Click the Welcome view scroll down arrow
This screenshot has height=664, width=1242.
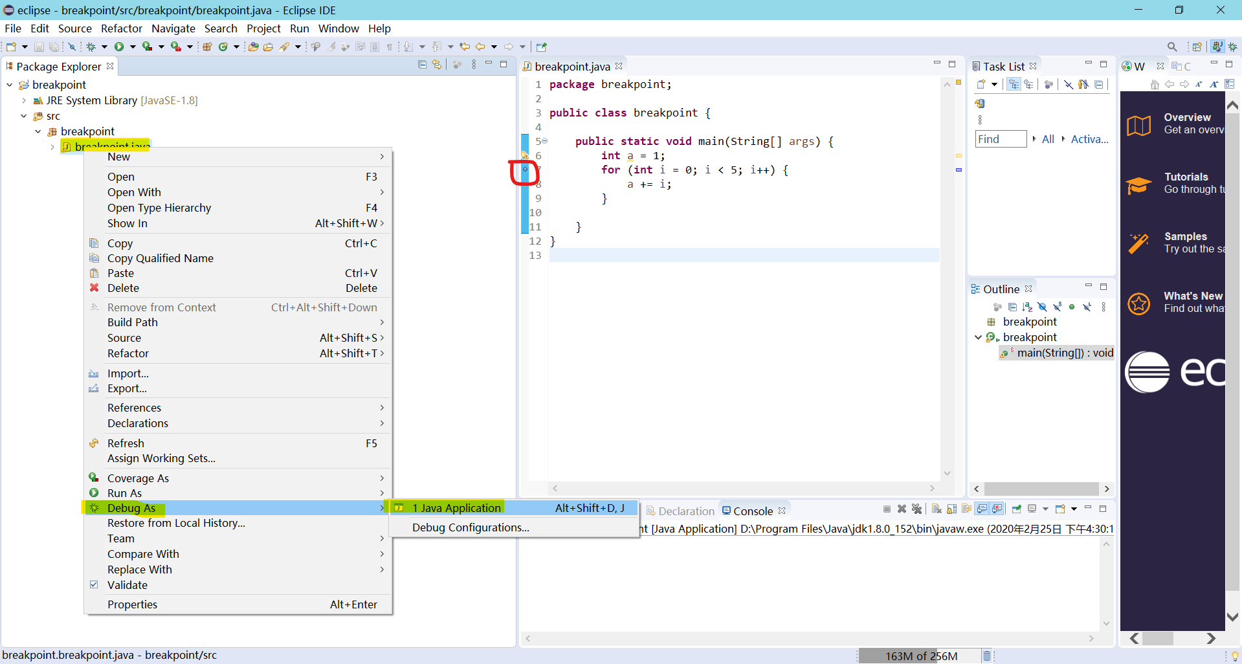1233,617
